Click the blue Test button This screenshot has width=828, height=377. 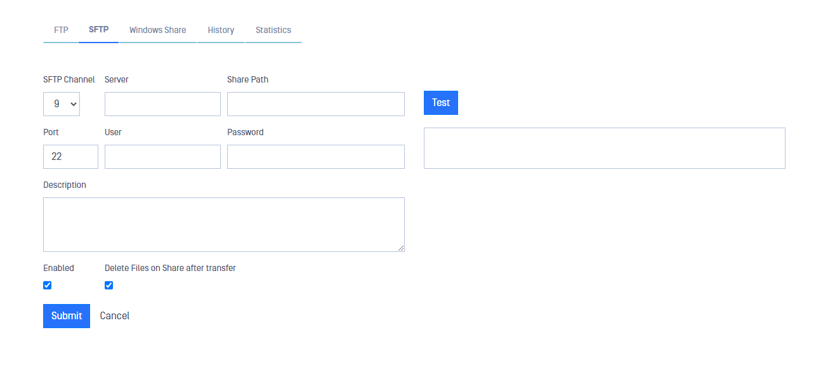click(x=441, y=103)
